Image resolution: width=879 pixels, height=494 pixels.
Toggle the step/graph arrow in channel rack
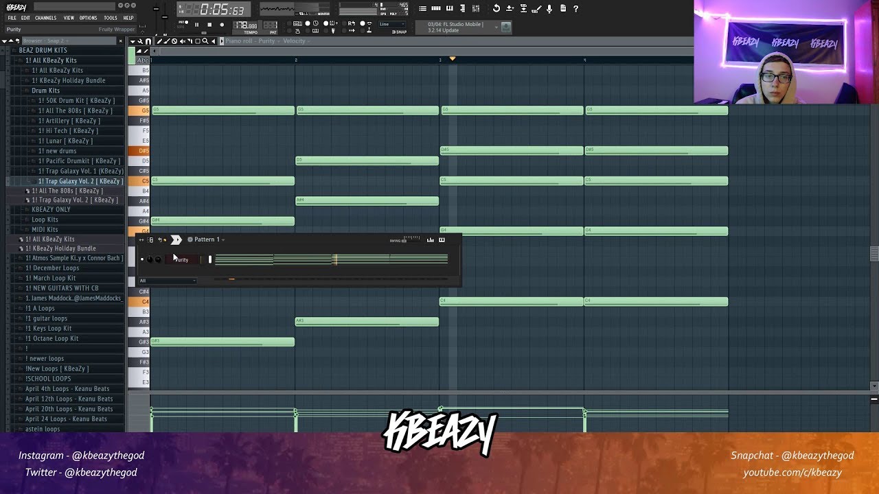[176, 239]
